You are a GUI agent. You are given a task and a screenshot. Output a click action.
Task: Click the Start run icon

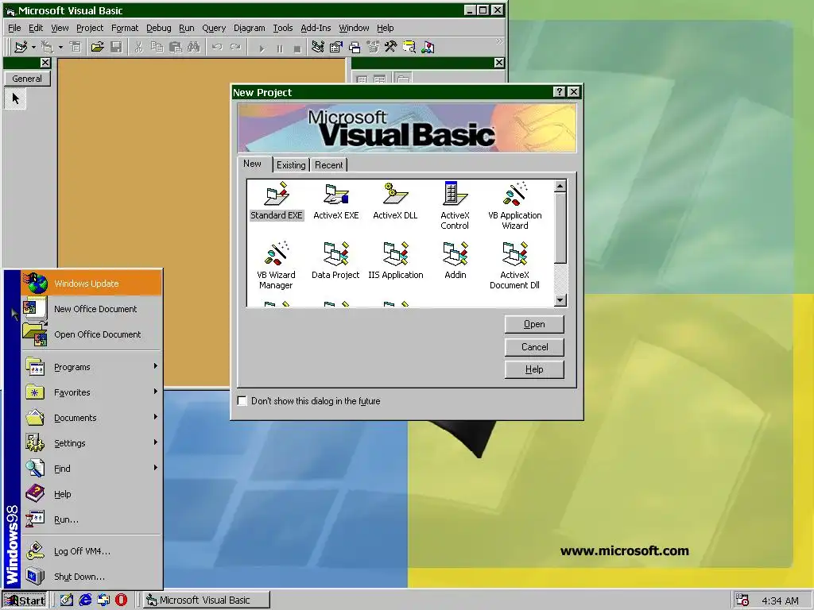point(262,48)
